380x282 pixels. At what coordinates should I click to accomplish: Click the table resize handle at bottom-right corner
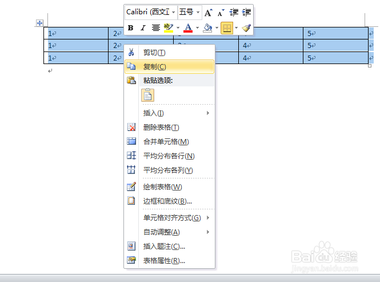tap(370, 66)
